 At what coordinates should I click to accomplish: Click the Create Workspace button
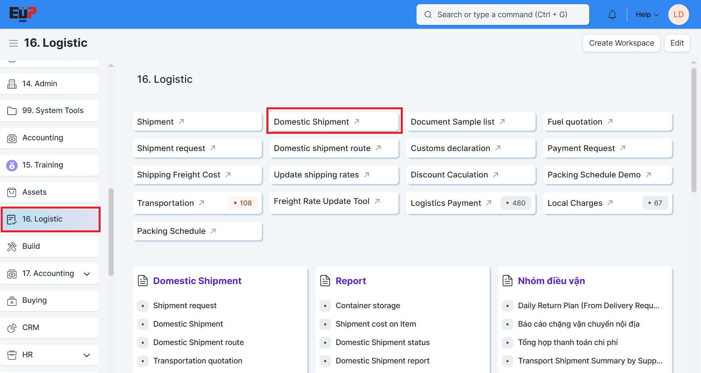click(621, 43)
